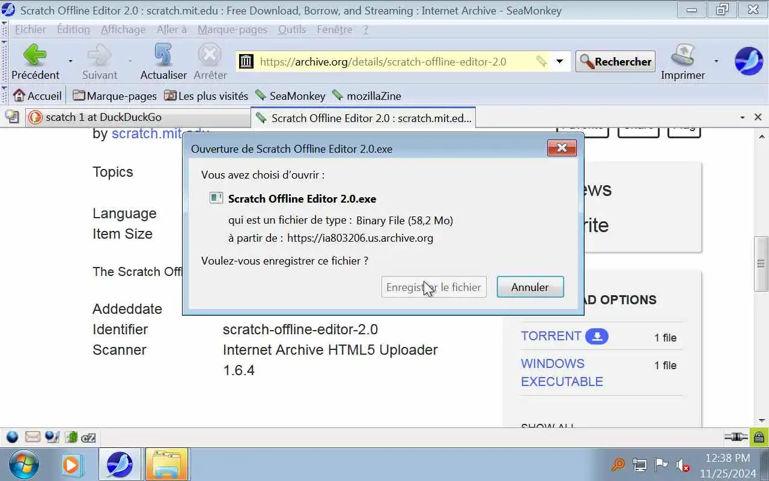Click the torrent download arrow icon
This screenshot has width=769, height=481.
pos(597,336)
